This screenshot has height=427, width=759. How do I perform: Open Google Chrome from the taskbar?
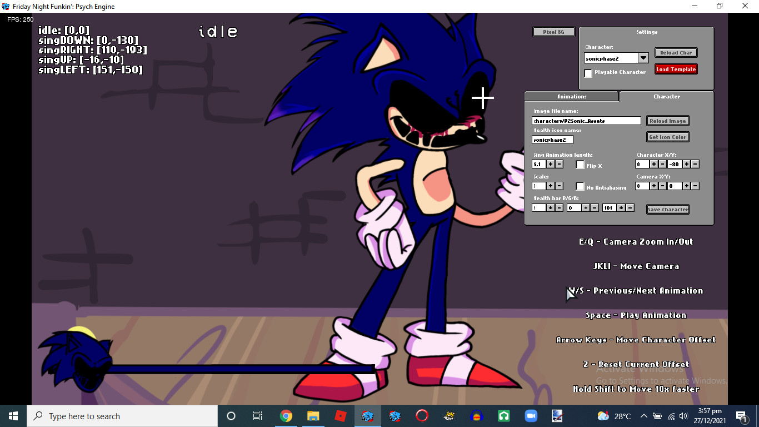click(286, 416)
